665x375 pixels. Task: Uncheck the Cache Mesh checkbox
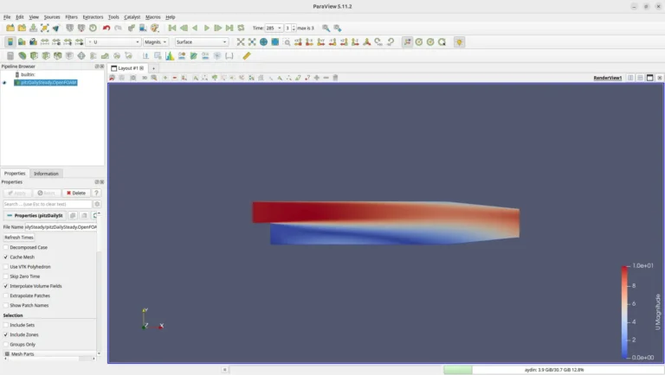coord(6,257)
